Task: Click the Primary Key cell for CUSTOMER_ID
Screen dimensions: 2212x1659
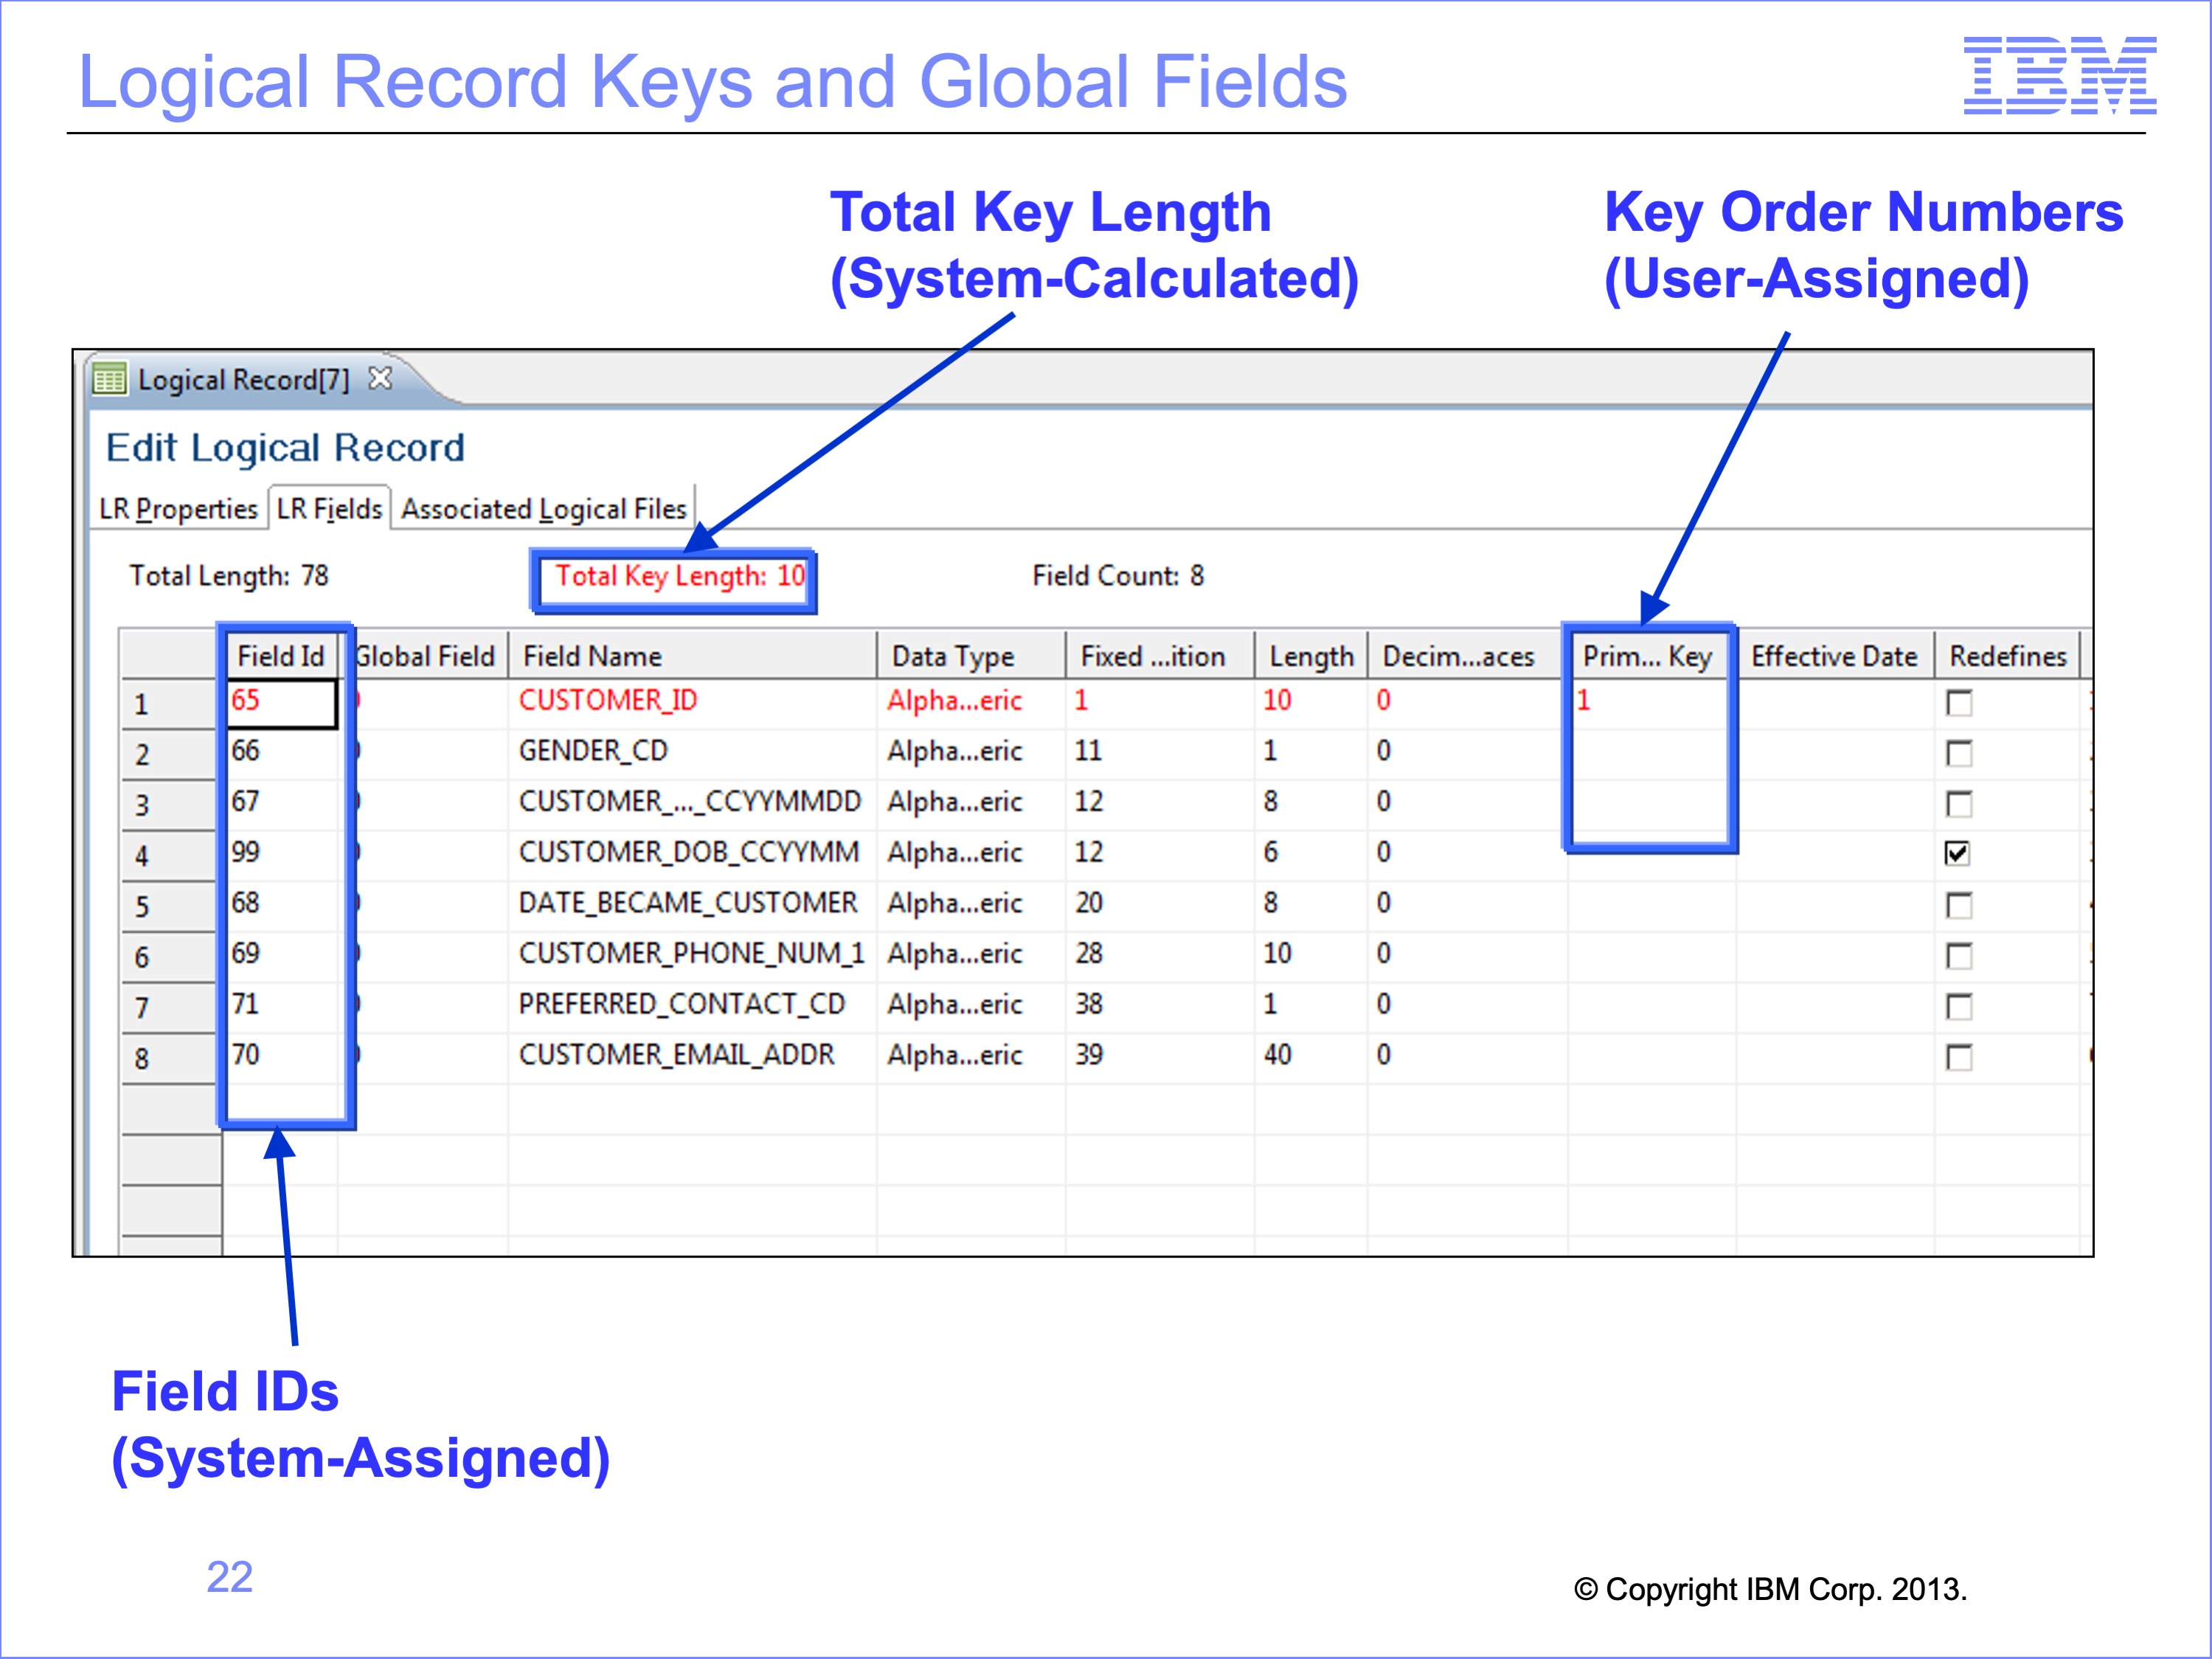Action: pos(1648,701)
